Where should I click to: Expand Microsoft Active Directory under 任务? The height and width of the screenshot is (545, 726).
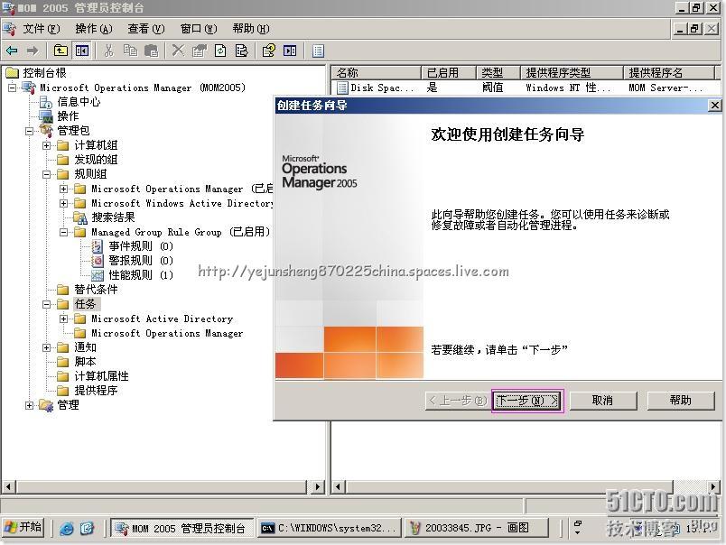63,319
